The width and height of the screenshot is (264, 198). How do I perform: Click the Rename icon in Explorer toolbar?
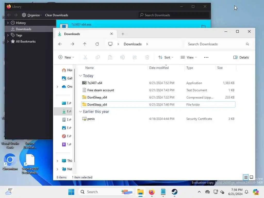coord(122,57)
